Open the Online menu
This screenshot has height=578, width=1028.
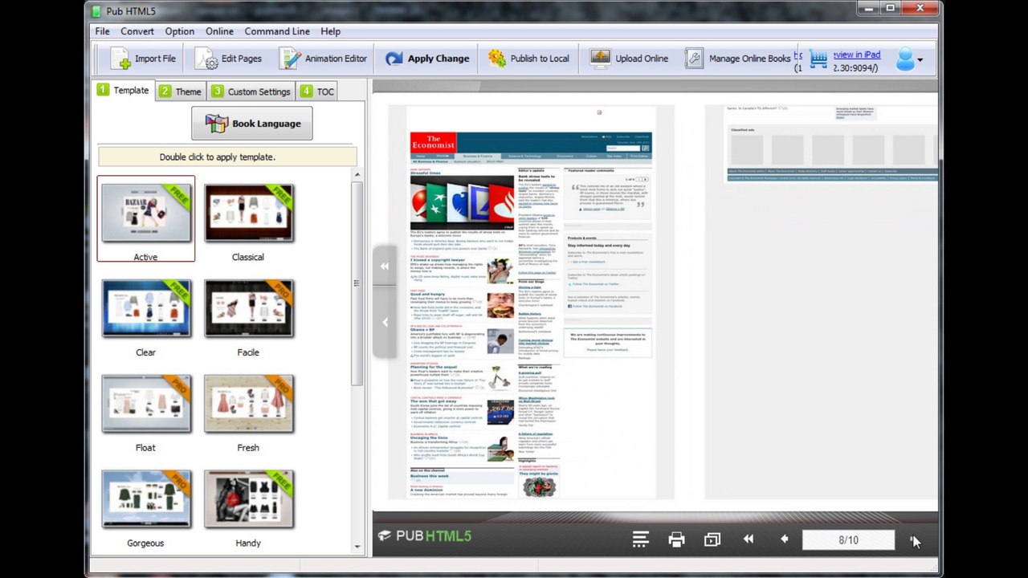coord(219,31)
